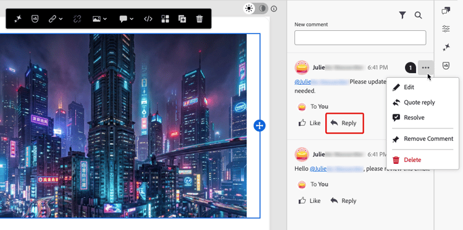Screen dimensions: 463x230
Task: Expand the comment options dropdown arrow
Action: point(131,19)
